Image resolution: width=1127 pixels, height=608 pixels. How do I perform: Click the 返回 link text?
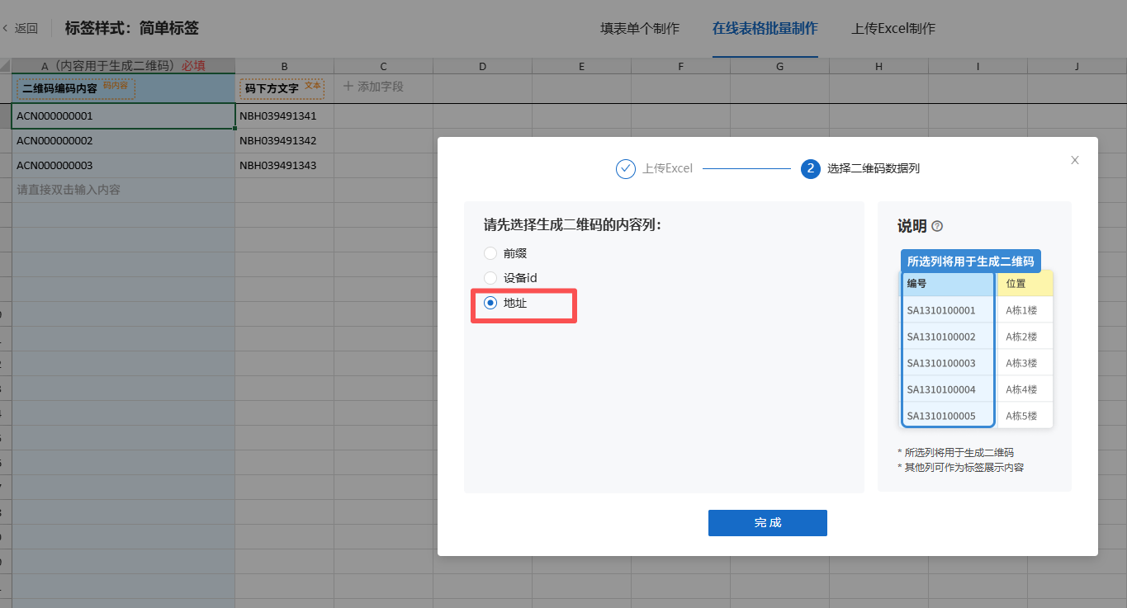(26, 28)
